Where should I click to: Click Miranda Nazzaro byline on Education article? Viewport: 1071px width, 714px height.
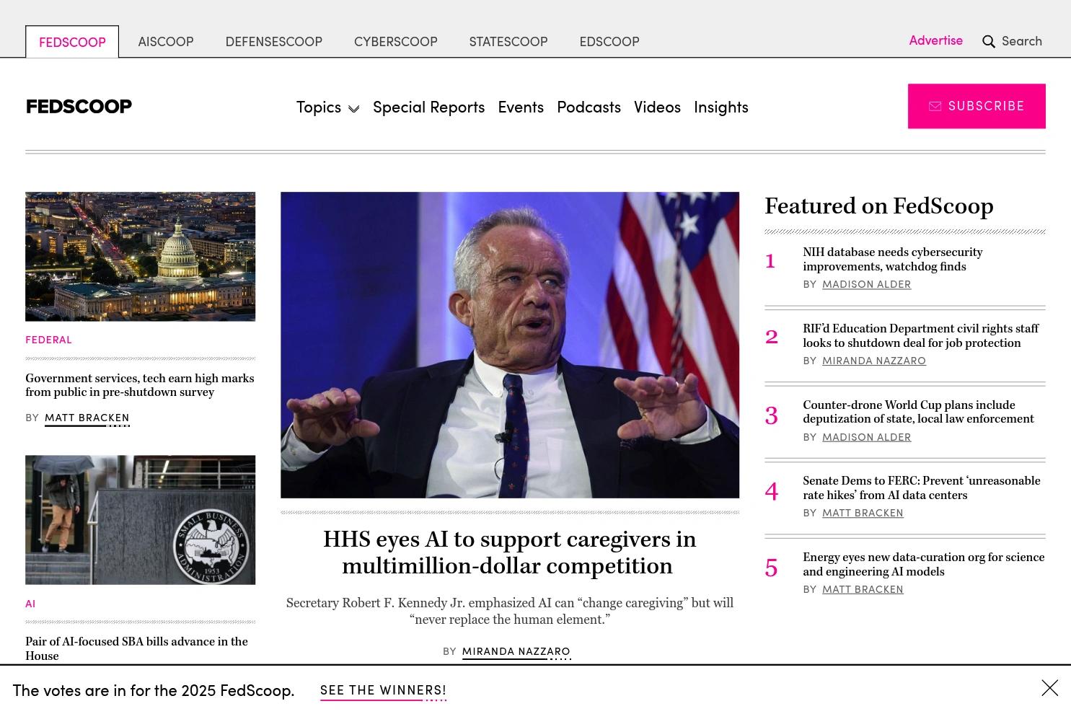pyautogui.click(x=874, y=361)
